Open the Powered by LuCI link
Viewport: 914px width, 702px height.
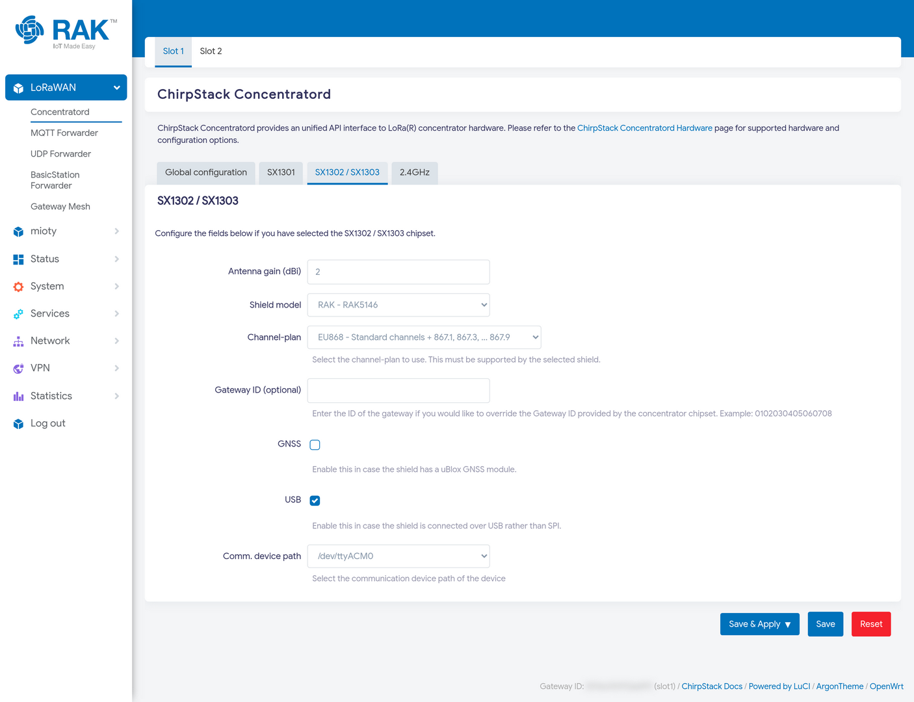point(779,686)
